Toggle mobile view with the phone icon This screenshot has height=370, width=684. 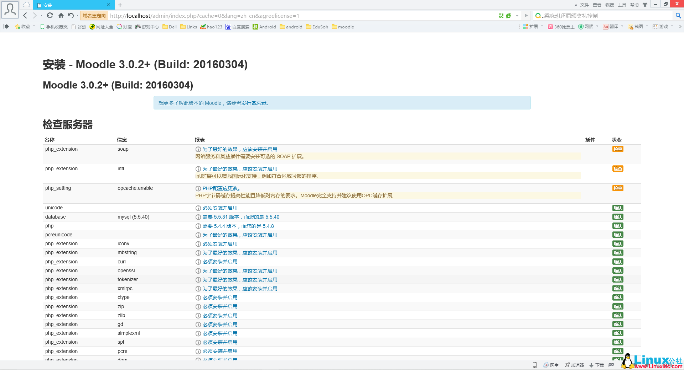(x=534, y=365)
